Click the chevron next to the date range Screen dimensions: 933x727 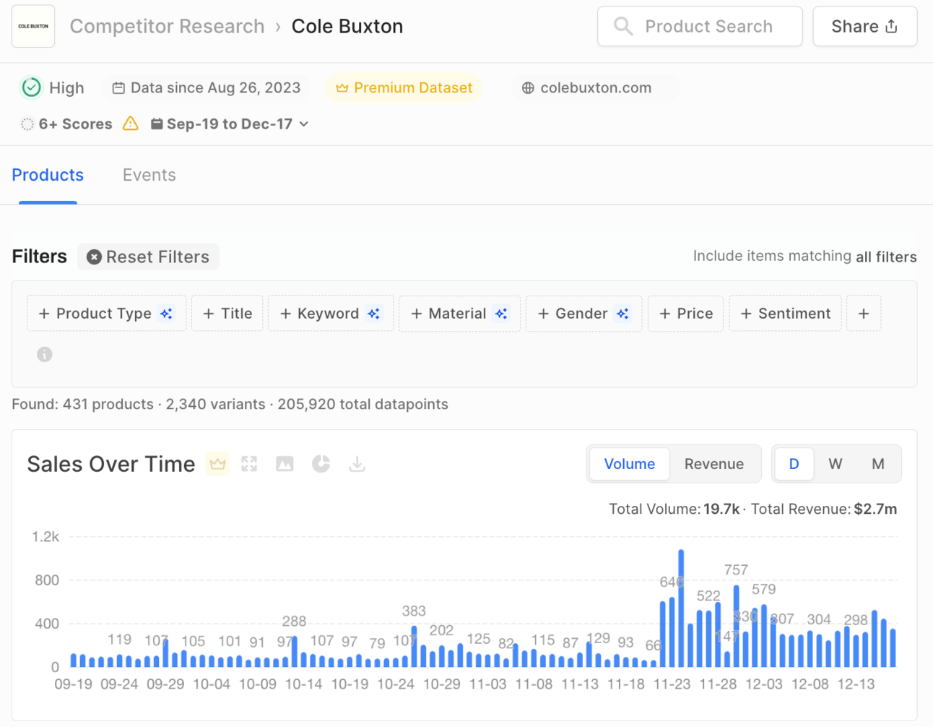[x=304, y=124]
